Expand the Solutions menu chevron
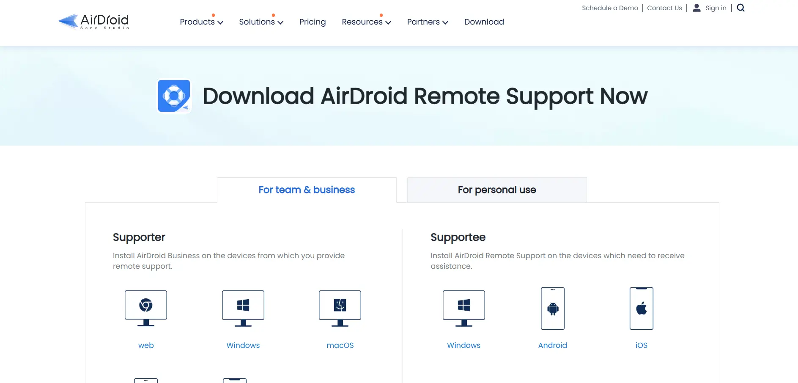This screenshot has height=383, width=798. coord(280,22)
